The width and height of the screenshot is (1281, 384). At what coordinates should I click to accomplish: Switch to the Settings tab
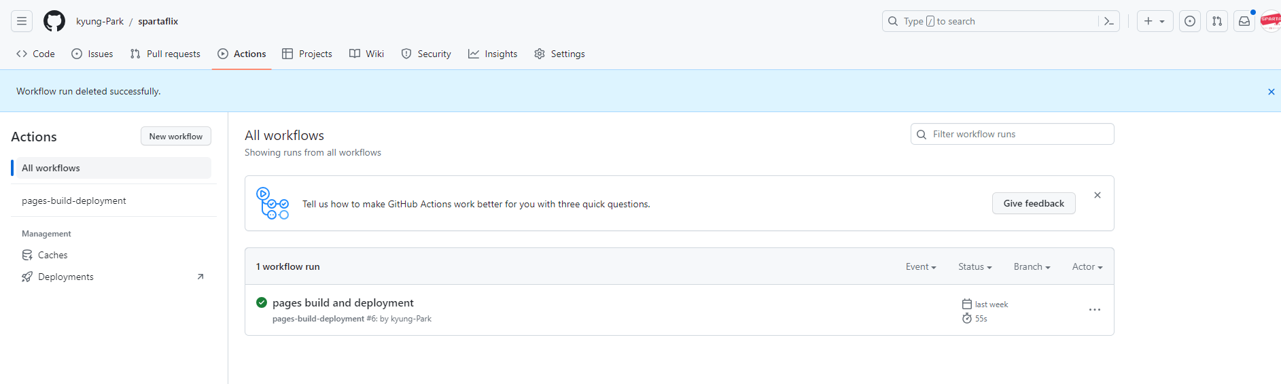559,54
